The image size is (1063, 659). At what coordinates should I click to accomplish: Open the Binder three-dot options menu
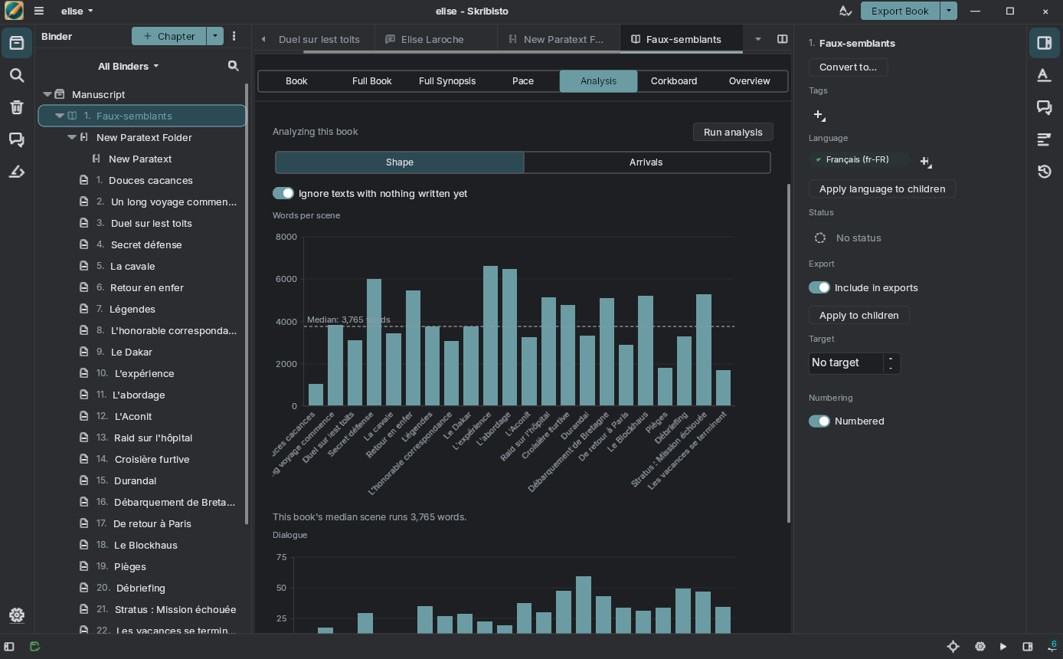coord(234,36)
